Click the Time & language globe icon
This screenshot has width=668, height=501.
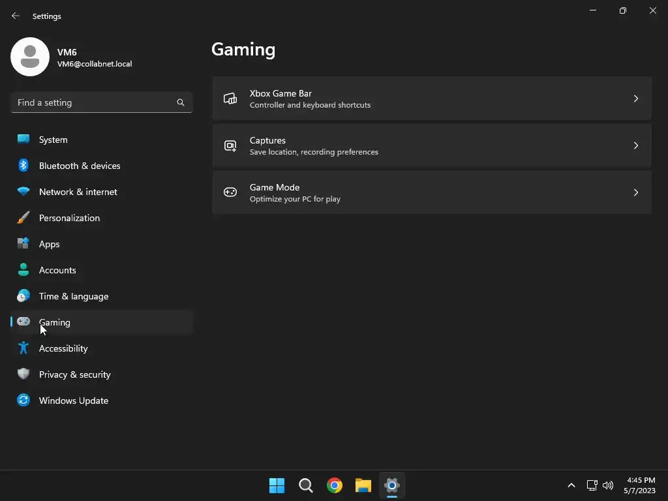pyautogui.click(x=23, y=296)
